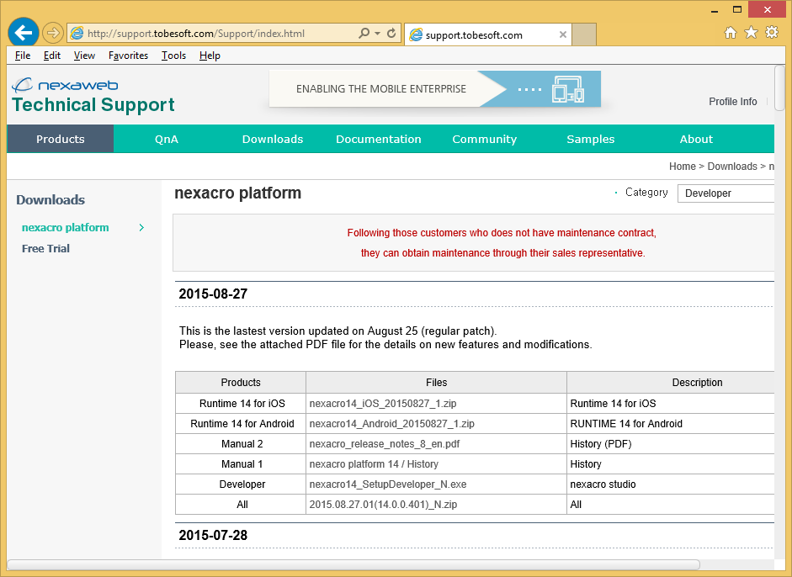Open the Help menu
This screenshot has height=577, width=792.
(x=210, y=56)
